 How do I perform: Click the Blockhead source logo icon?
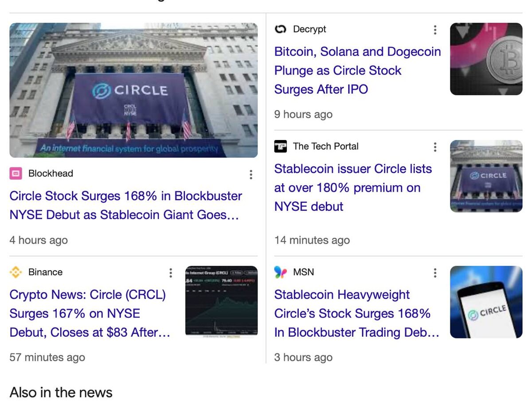pos(16,174)
